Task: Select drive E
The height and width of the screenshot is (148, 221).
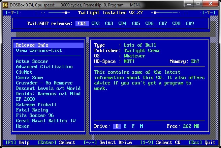Action: [x=125, y=126]
